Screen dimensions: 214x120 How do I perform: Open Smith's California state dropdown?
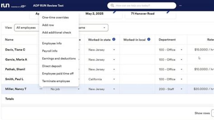click(114, 79)
